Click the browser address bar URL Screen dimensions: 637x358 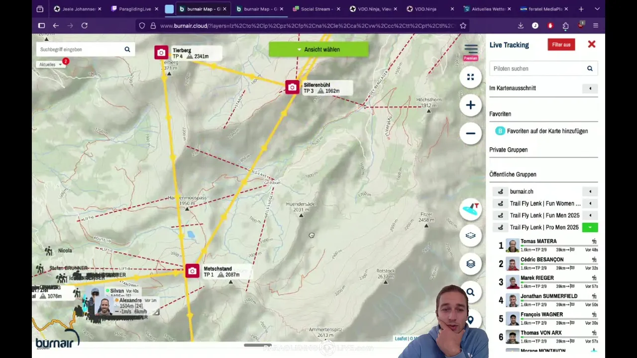[307, 25]
